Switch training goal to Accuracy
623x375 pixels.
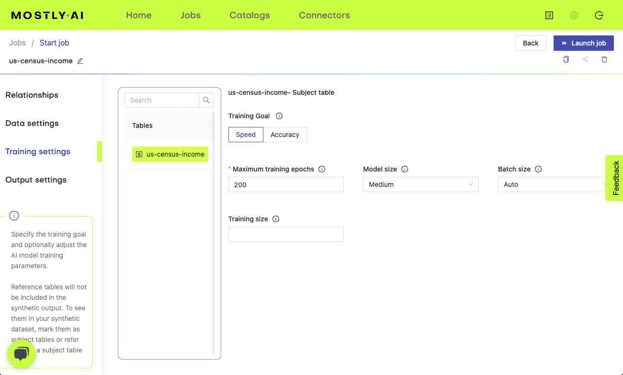tap(285, 135)
